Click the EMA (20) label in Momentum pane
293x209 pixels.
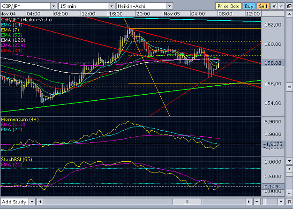tap(12, 130)
